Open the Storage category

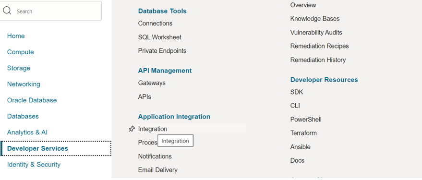[19, 68]
